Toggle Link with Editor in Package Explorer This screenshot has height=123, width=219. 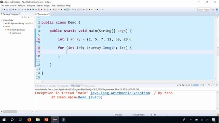coord(25,17)
